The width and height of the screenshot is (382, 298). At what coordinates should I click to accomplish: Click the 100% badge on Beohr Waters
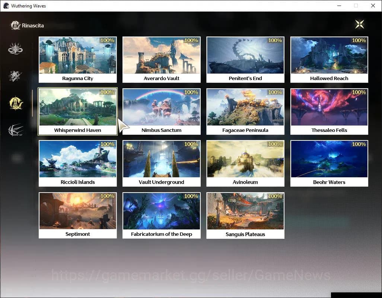(x=359, y=144)
